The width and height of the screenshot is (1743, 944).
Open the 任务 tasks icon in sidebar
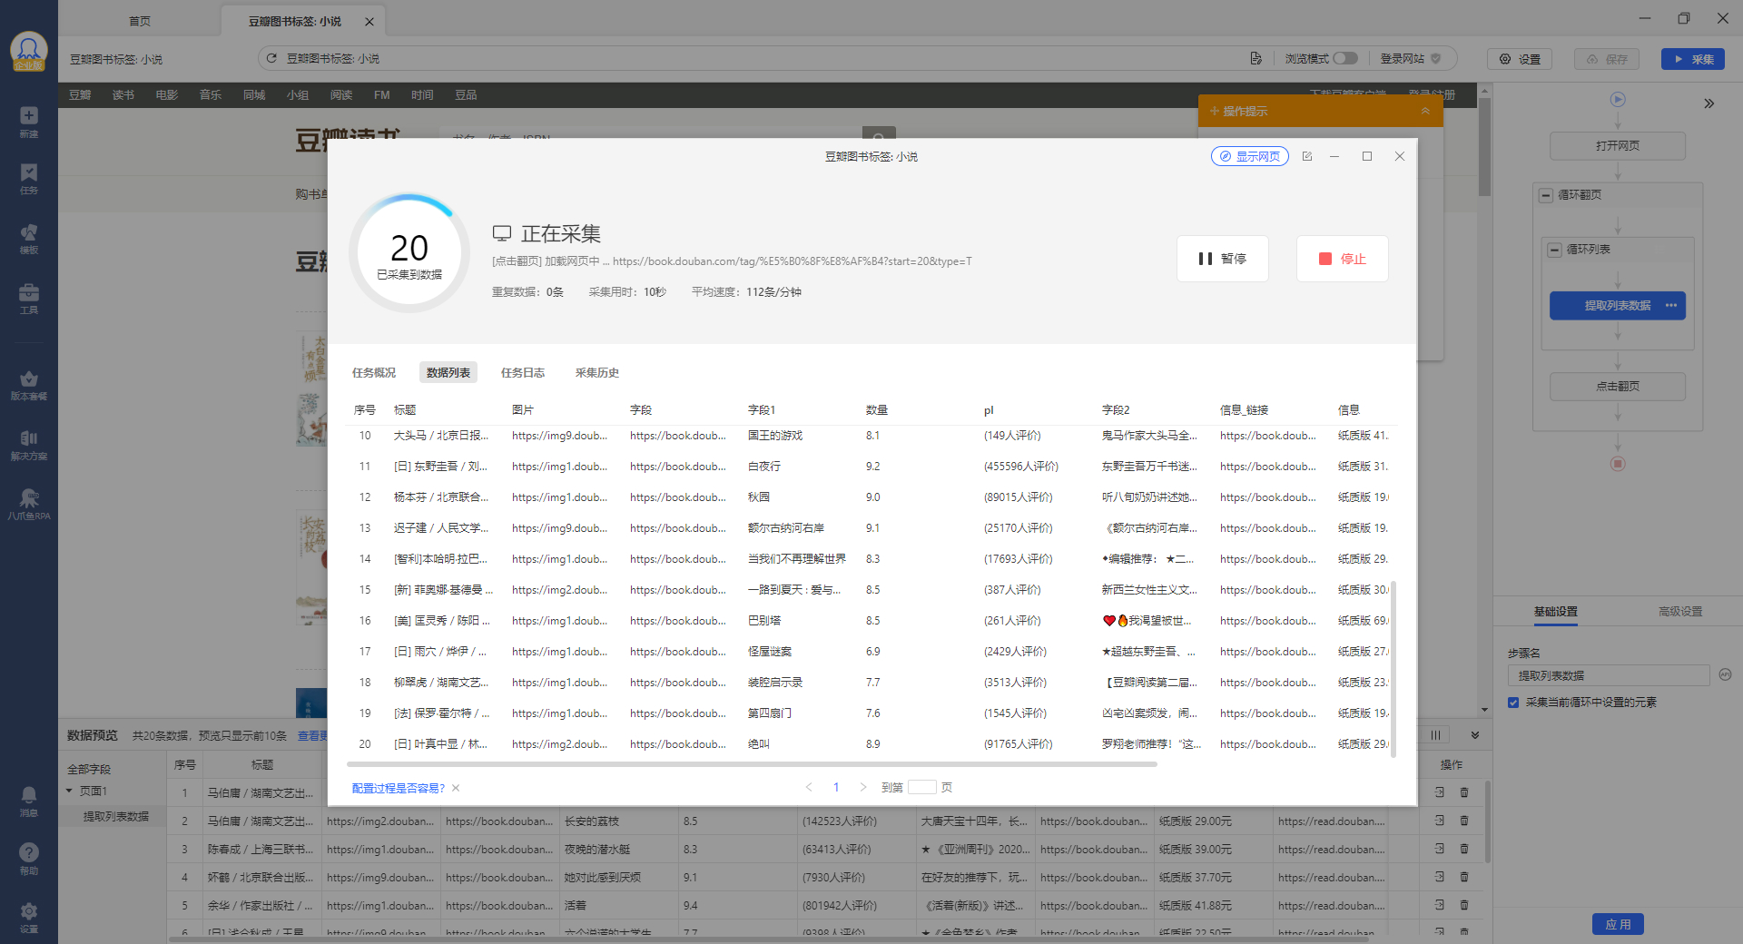click(29, 179)
